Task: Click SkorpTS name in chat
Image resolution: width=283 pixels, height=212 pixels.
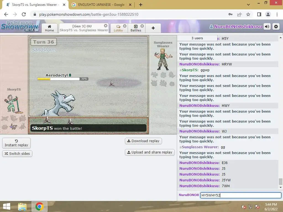Action: point(190,70)
